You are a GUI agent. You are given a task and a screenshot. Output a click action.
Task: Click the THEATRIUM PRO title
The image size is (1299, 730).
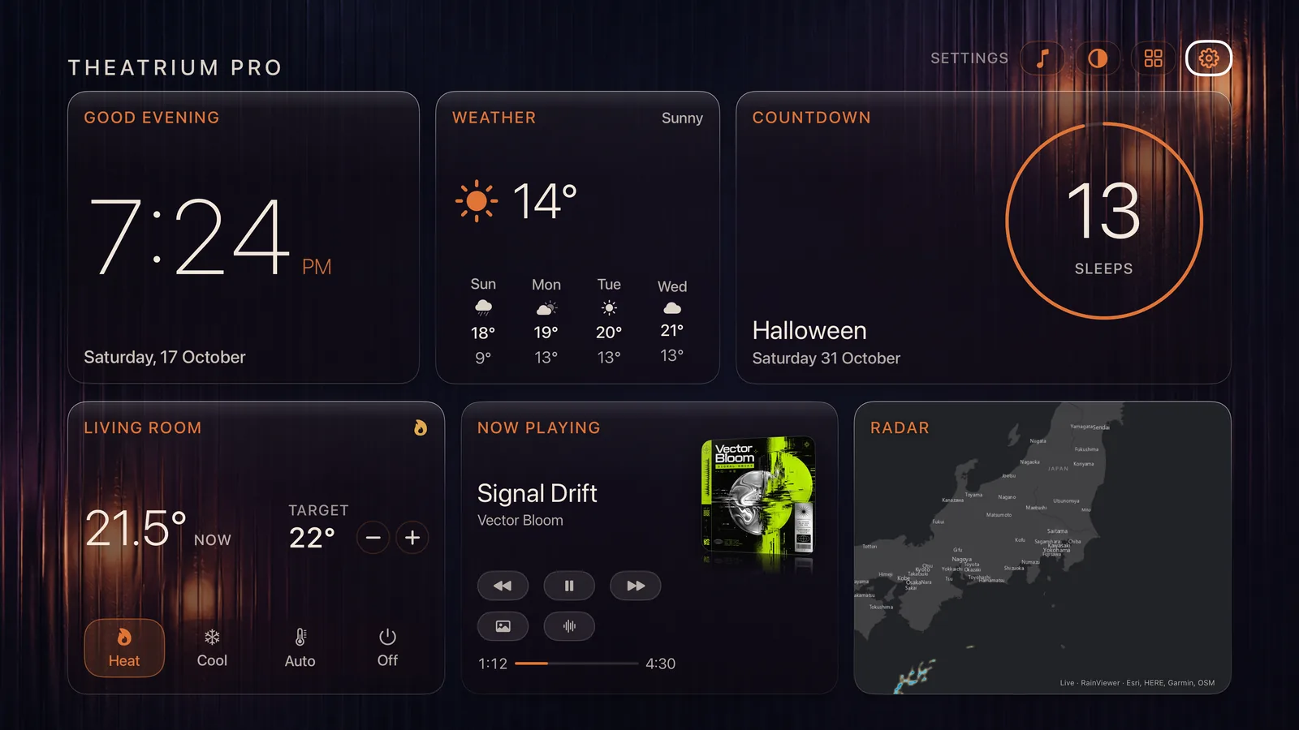[175, 67]
